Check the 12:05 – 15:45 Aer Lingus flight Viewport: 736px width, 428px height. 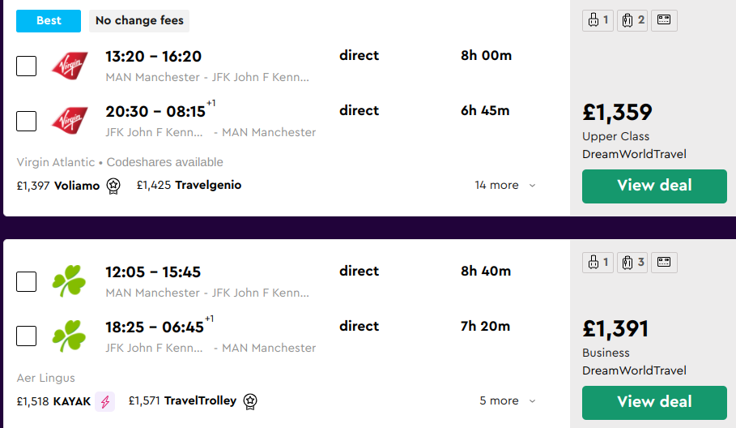[x=27, y=281]
